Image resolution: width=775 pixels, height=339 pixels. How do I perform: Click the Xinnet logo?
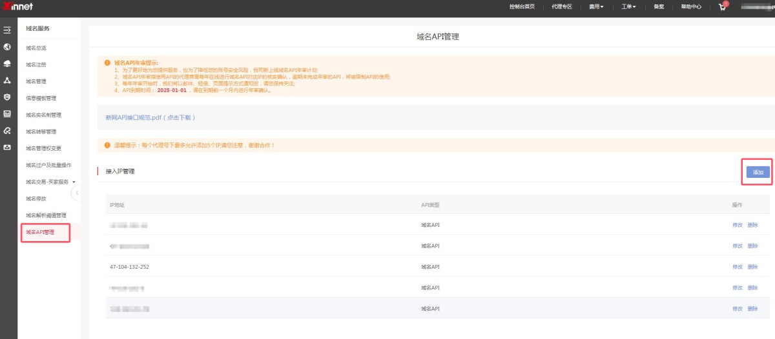point(17,7)
